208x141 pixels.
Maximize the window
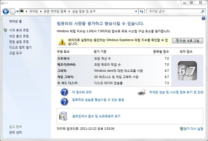pyautogui.click(x=191, y=3)
